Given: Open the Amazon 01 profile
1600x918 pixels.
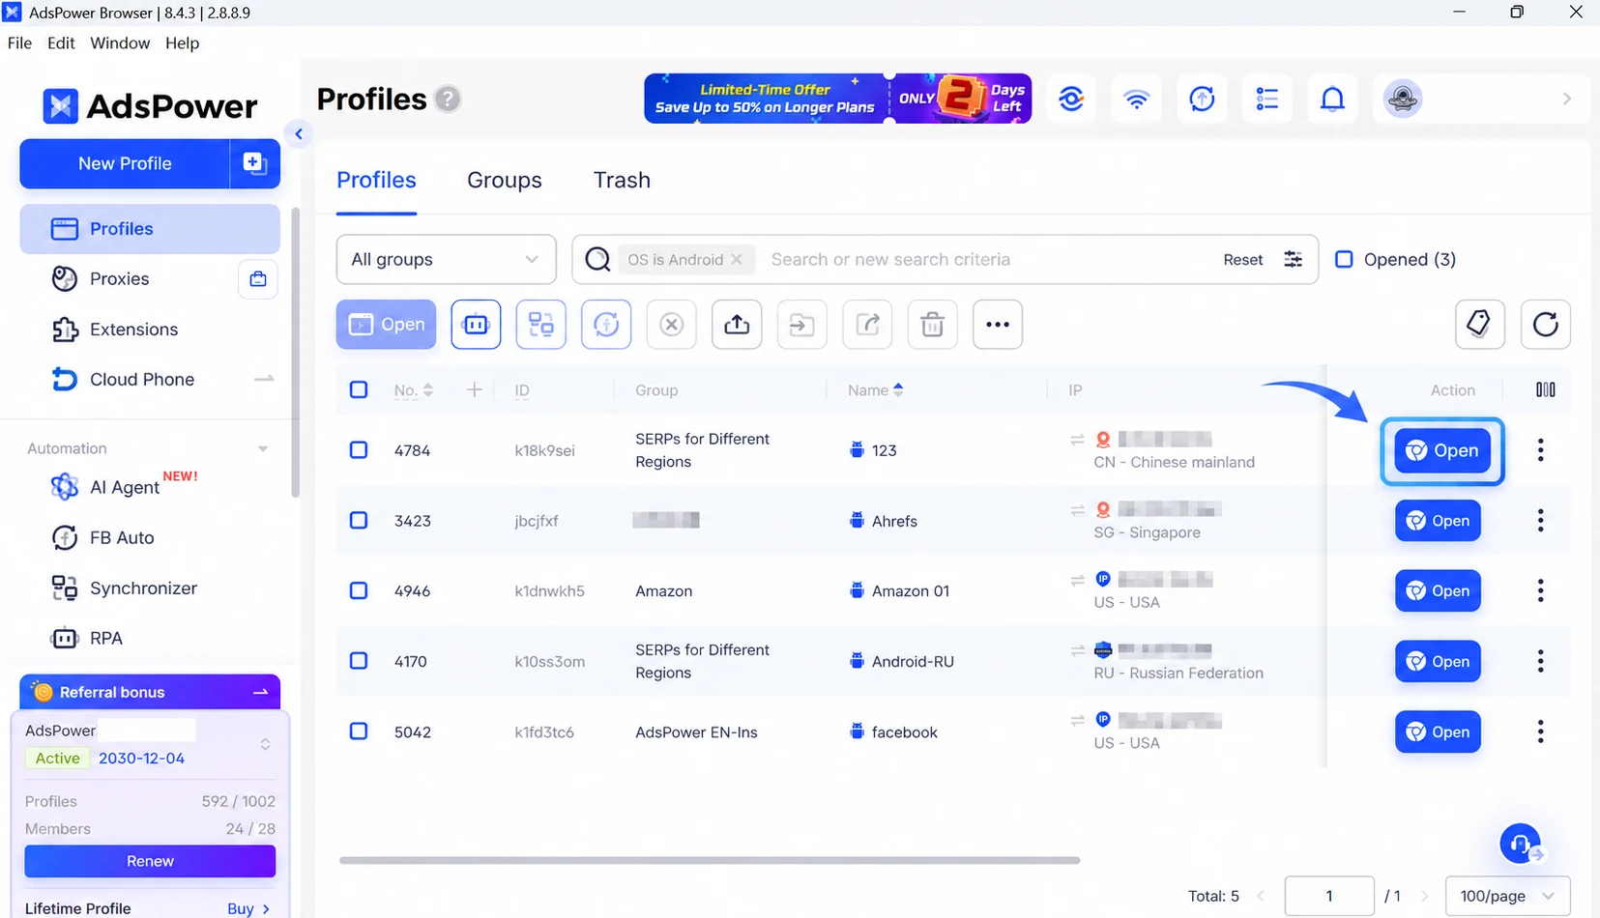Looking at the screenshot, I should click(x=1438, y=590).
